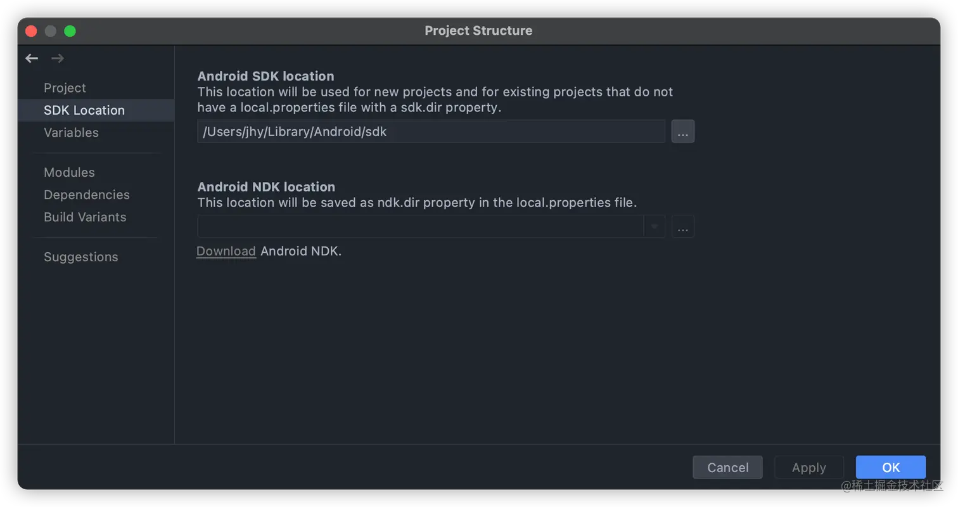Screen dimensions: 958x507
Task: Maximize the window with green button
Action: click(70, 31)
